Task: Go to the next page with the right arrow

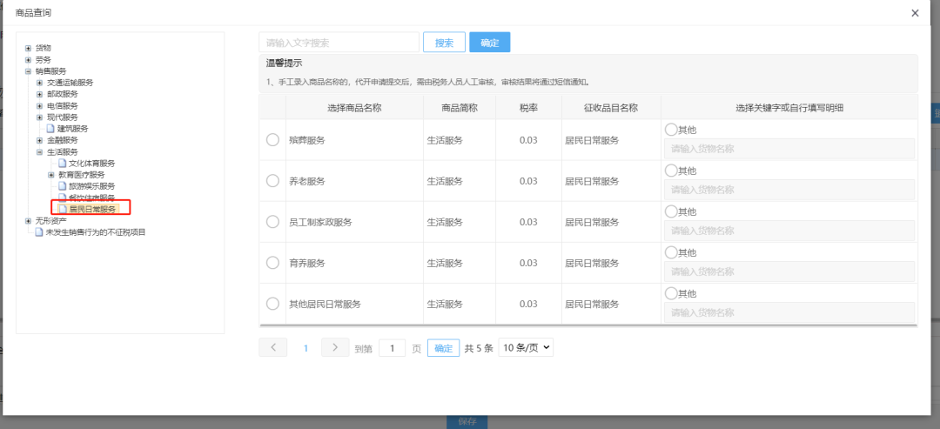Action: click(335, 347)
